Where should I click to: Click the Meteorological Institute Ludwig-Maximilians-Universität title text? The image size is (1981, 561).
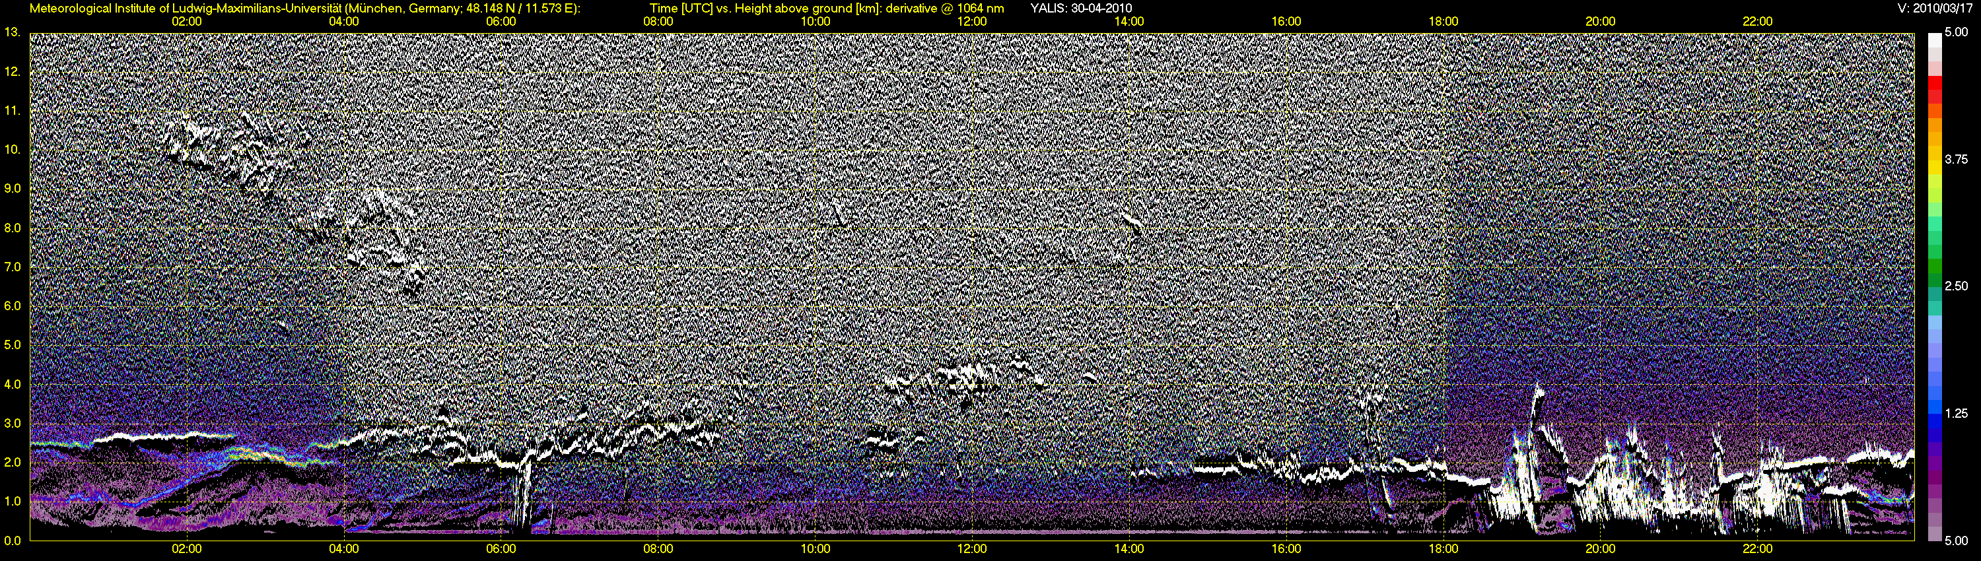(305, 9)
